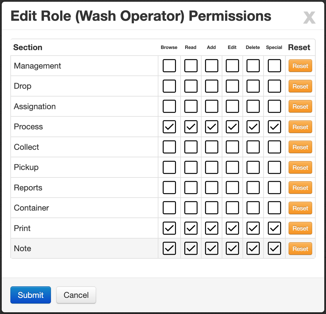Uncheck Delete permission for Note

coord(253,248)
